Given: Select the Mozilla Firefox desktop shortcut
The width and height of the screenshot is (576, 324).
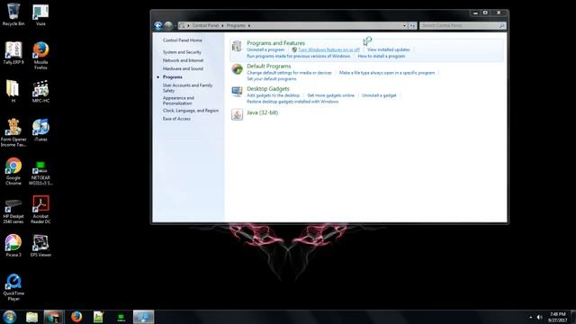Looking at the screenshot, I should point(40,55).
